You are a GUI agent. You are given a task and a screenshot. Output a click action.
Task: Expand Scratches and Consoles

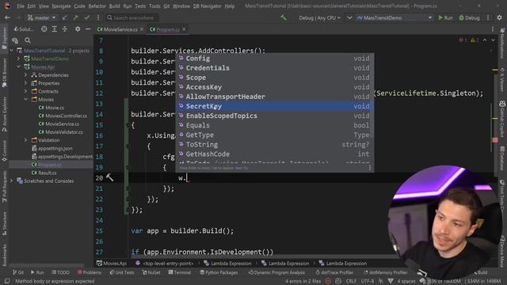pos(12,181)
